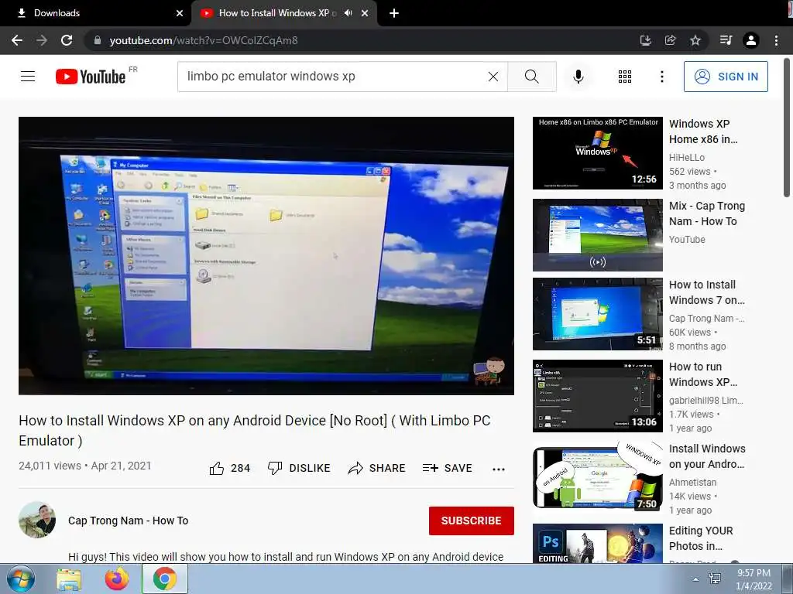The width and height of the screenshot is (793, 594).
Task: Switch to the Downloads tab
Action: pyautogui.click(x=94, y=13)
